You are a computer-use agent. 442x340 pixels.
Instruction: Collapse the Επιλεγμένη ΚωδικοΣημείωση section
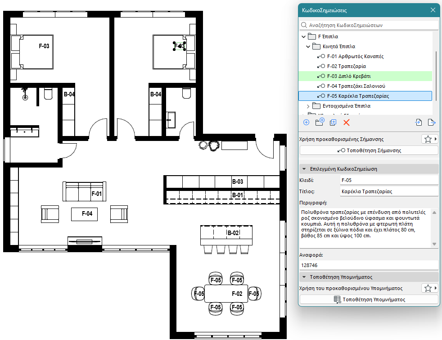point(304,169)
